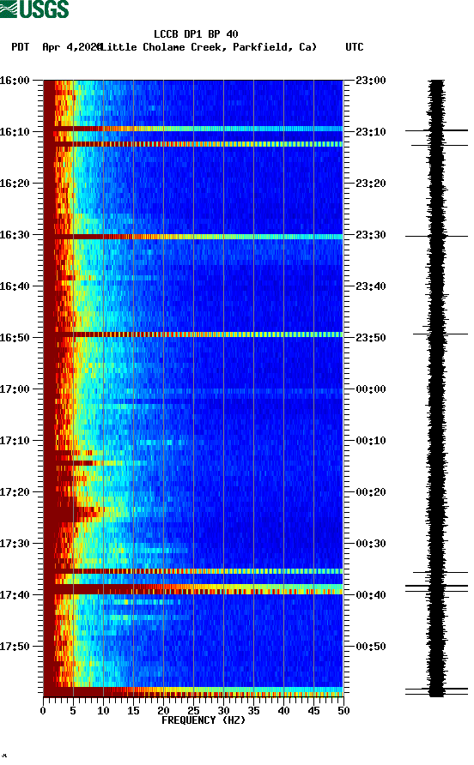Viewport: 474px width, 765px height.
Task: Click the '0' frequency axis tick label
Action: click(x=43, y=711)
